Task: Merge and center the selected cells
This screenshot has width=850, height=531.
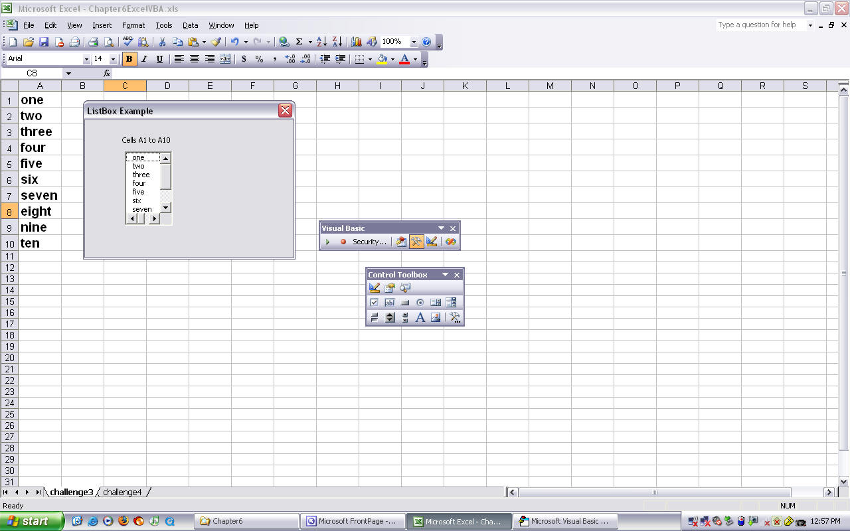Action: coord(225,59)
